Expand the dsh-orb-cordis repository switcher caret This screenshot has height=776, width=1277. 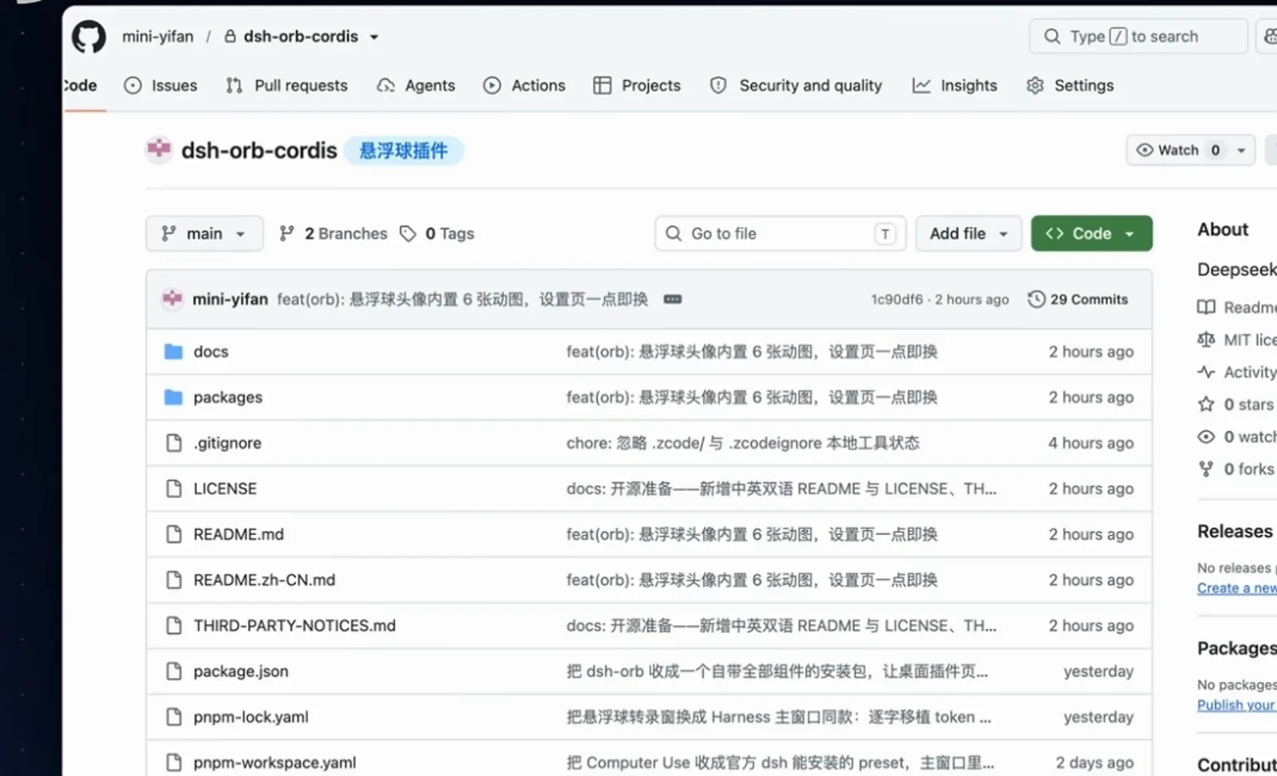point(374,37)
